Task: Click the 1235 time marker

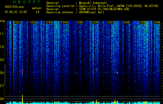Action: point(80,22)
